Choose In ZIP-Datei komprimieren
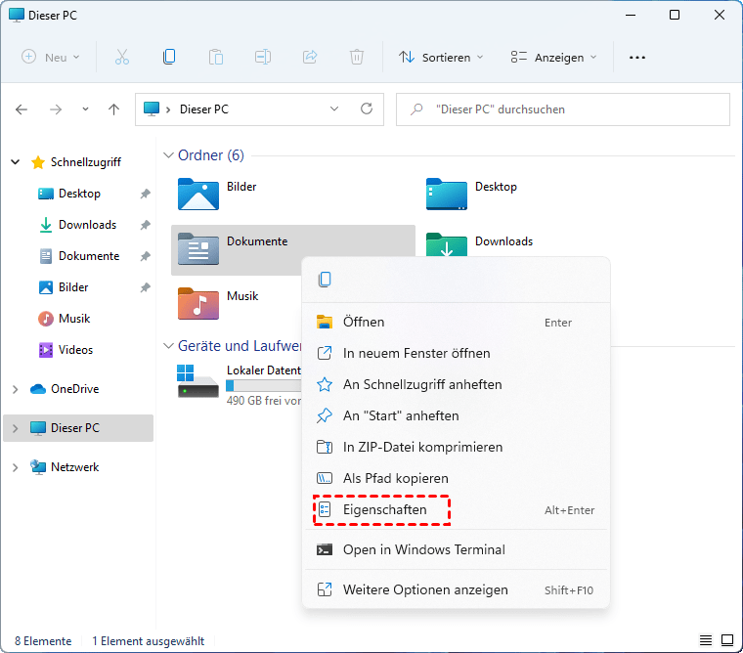 point(456,447)
